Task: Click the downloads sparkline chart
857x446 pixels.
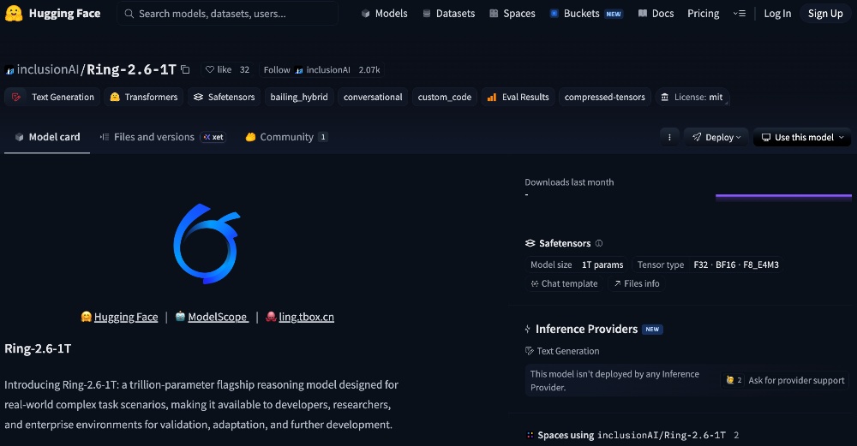Action: pyautogui.click(x=783, y=197)
